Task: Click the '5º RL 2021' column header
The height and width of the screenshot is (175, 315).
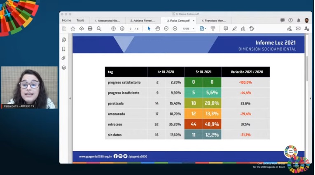Action: 203,72
